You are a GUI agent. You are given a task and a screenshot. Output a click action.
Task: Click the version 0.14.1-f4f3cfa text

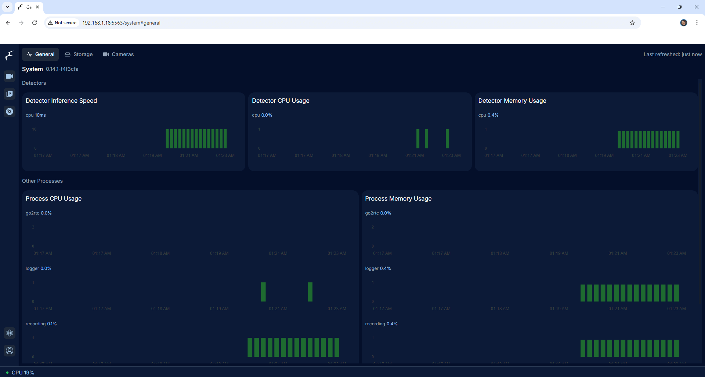pyautogui.click(x=62, y=69)
